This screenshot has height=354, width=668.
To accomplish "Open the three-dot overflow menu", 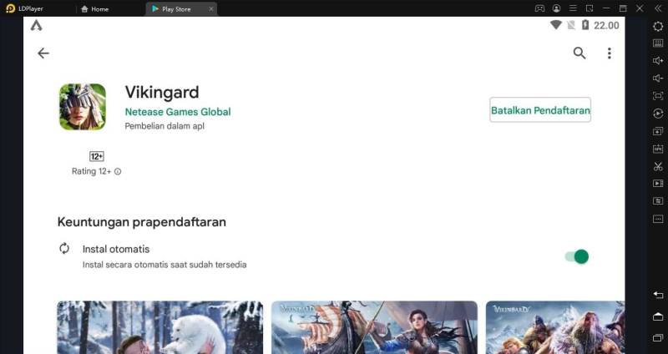I will 610,53.
